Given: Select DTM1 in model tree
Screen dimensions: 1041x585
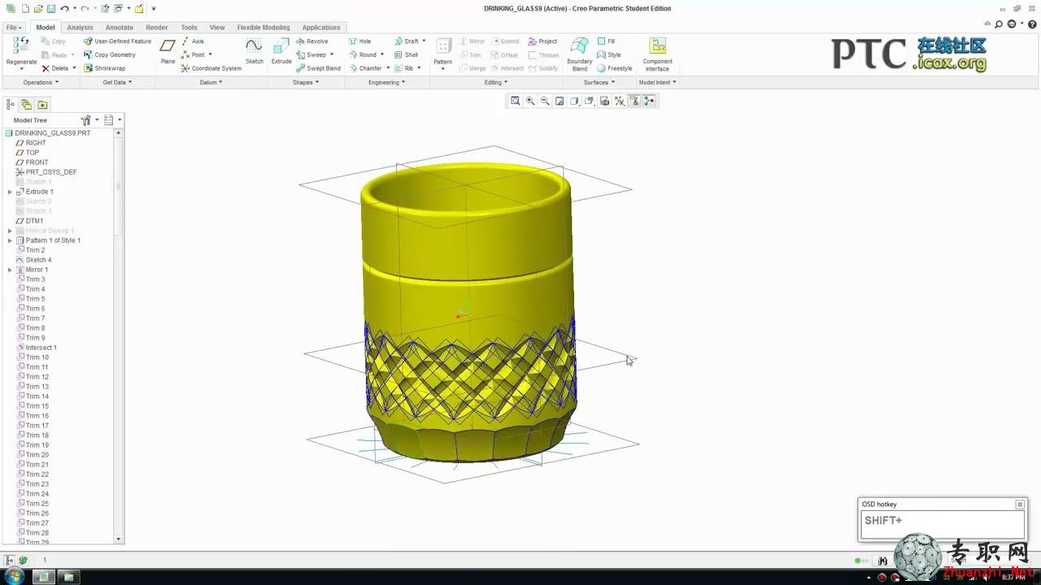Looking at the screenshot, I should [x=34, y=221].
